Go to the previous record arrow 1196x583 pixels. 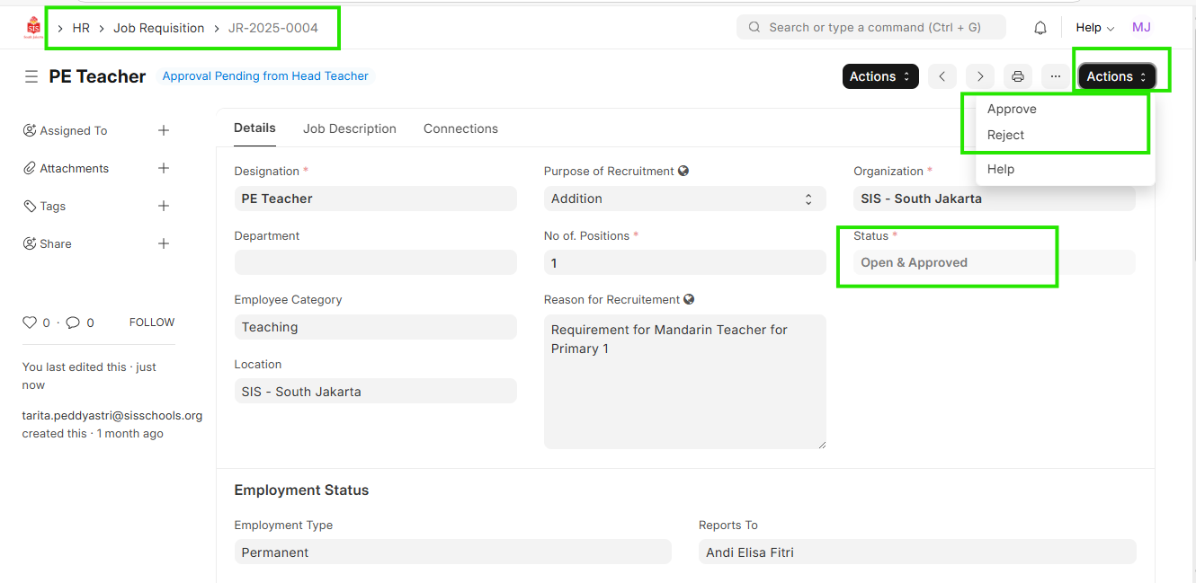942,76
